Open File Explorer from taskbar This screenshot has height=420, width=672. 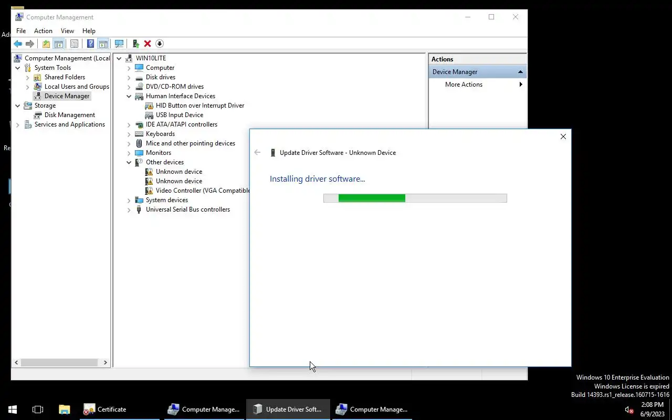coord(64,409)
